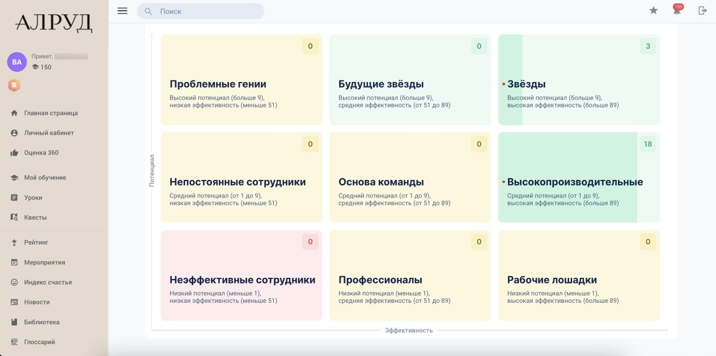This screenshot has width=716, height=356.
Task: Click the АЛРУД logo
Action: pyautogui.click(x=54, y=23)
